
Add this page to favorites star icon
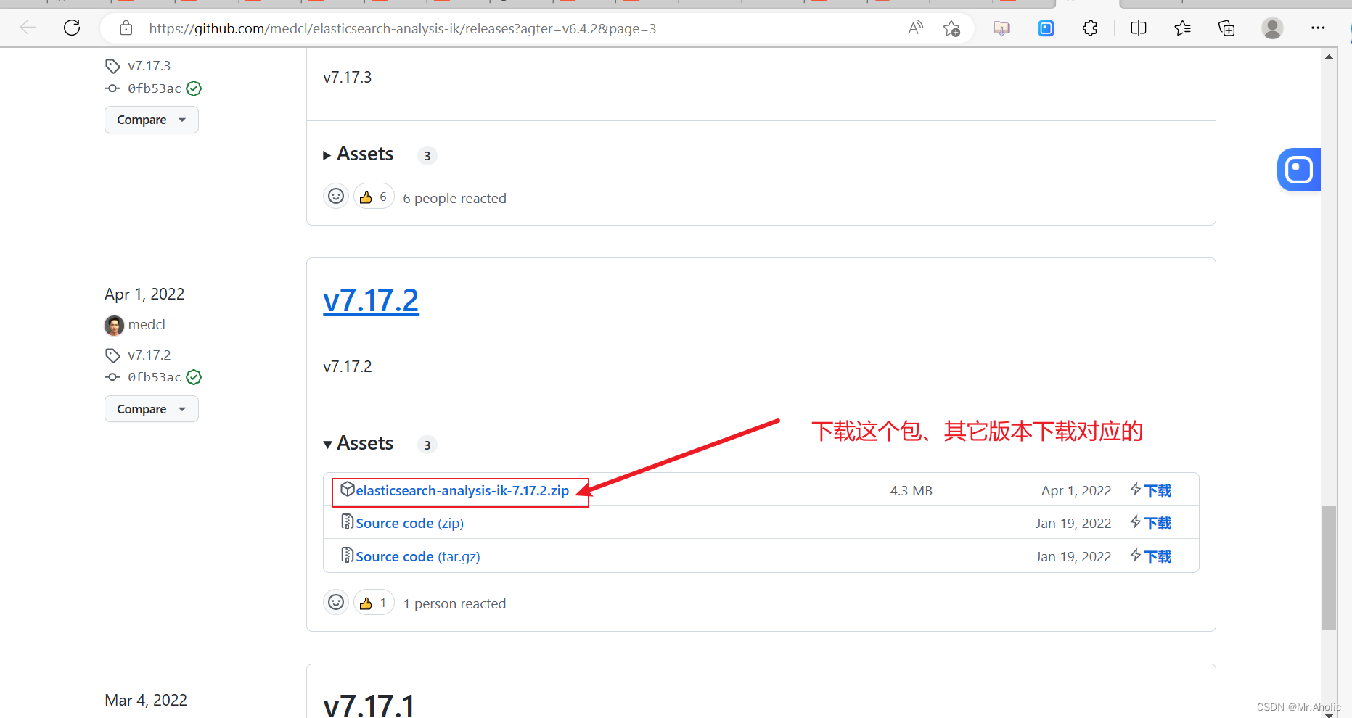(x=951, y=28)
